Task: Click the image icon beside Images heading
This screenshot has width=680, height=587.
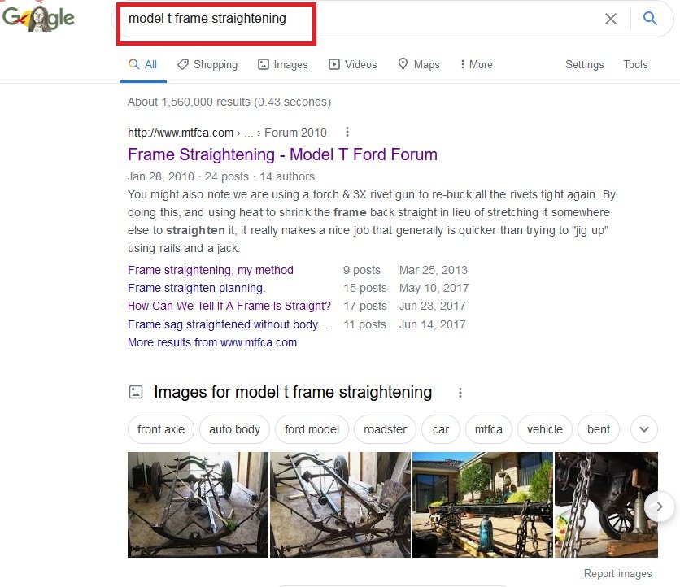Action: pos(136,393)
